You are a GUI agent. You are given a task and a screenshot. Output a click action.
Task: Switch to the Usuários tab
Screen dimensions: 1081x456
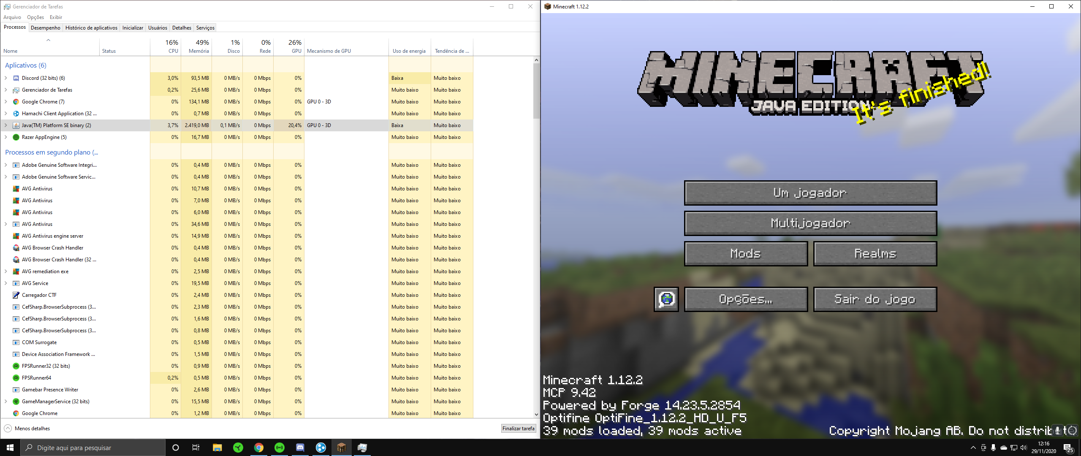158,28
